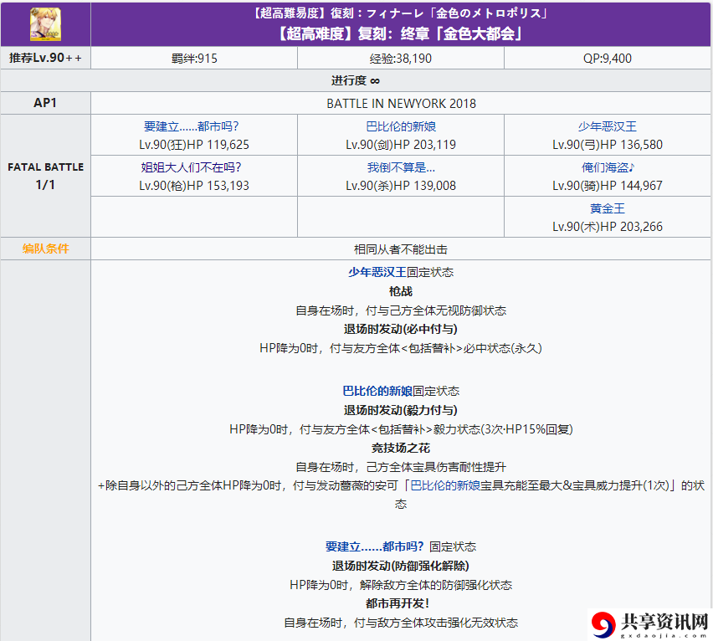Open the 我倒不算是… enemy link
The image size is (713, 641).
[x=401, y=167]
